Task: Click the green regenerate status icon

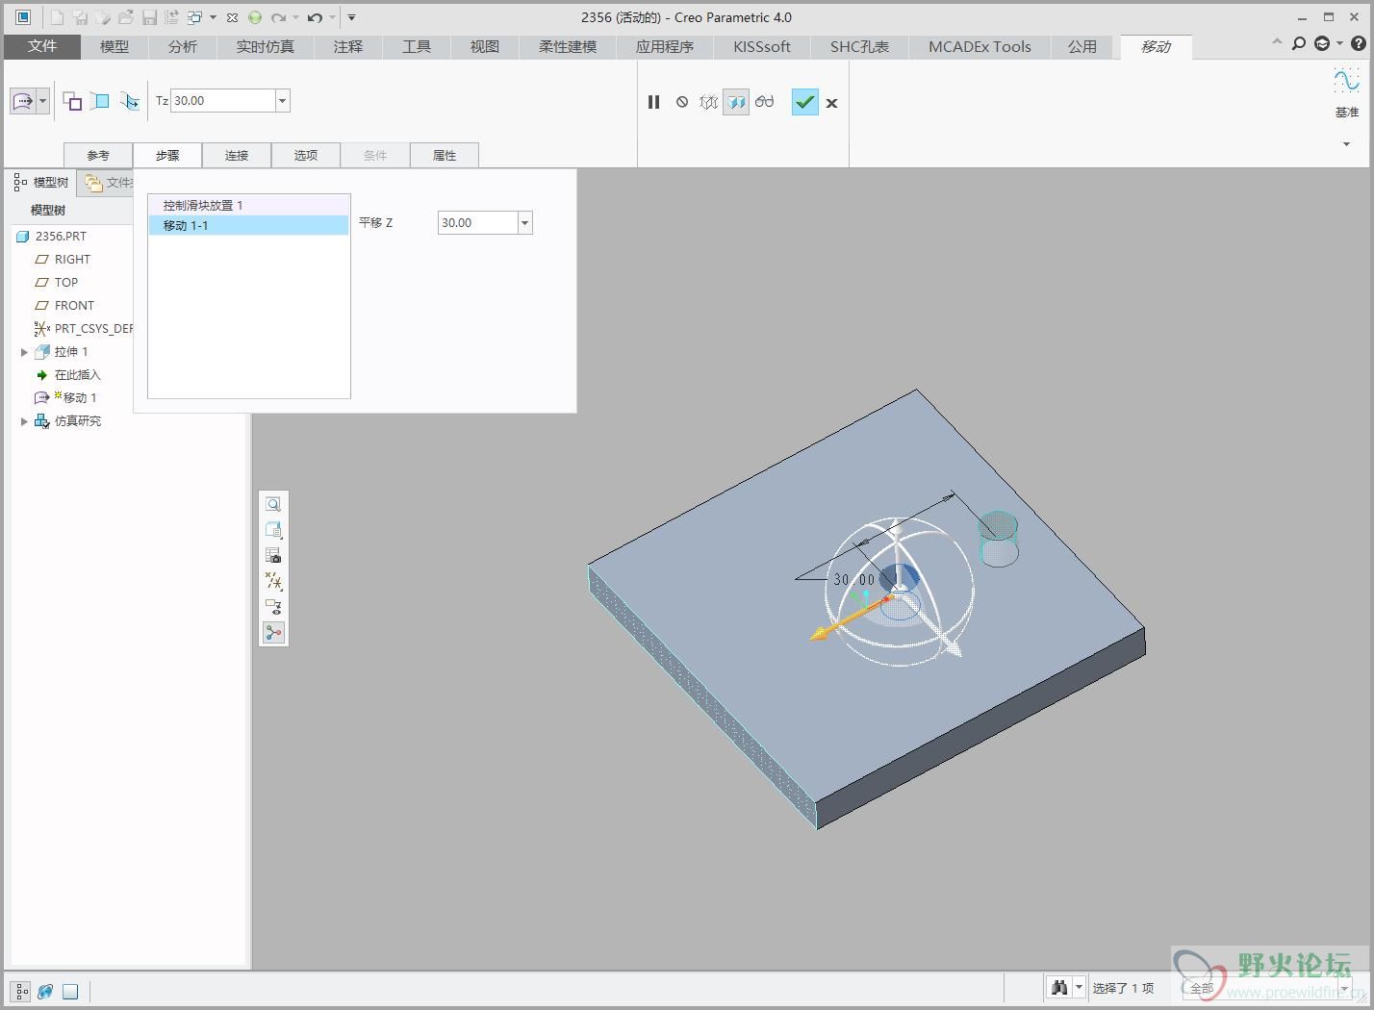Action: click(255, 17)
